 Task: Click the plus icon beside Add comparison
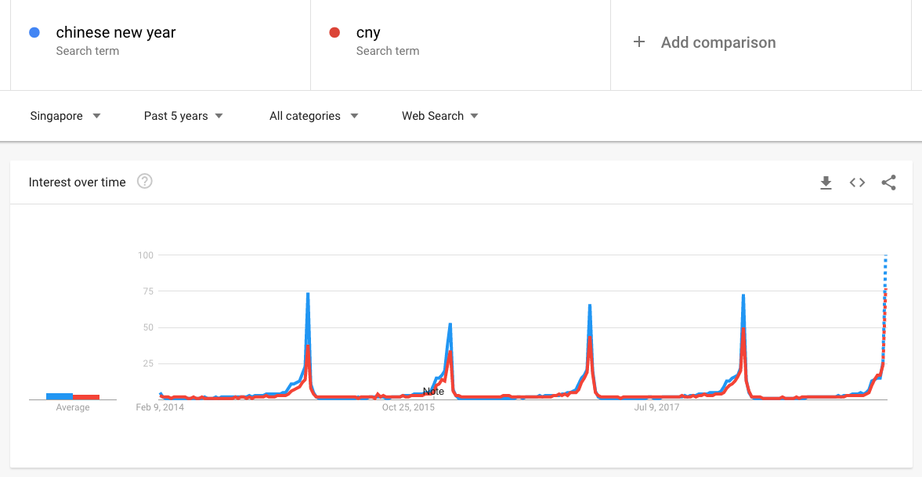coord(639,42)
